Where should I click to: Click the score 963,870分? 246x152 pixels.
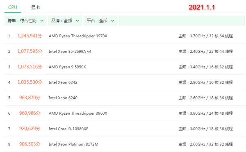tap(30, 98)
